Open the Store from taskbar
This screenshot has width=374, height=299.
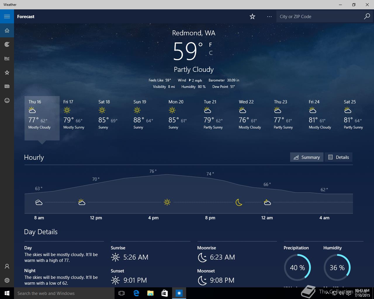tap(165, 293)
